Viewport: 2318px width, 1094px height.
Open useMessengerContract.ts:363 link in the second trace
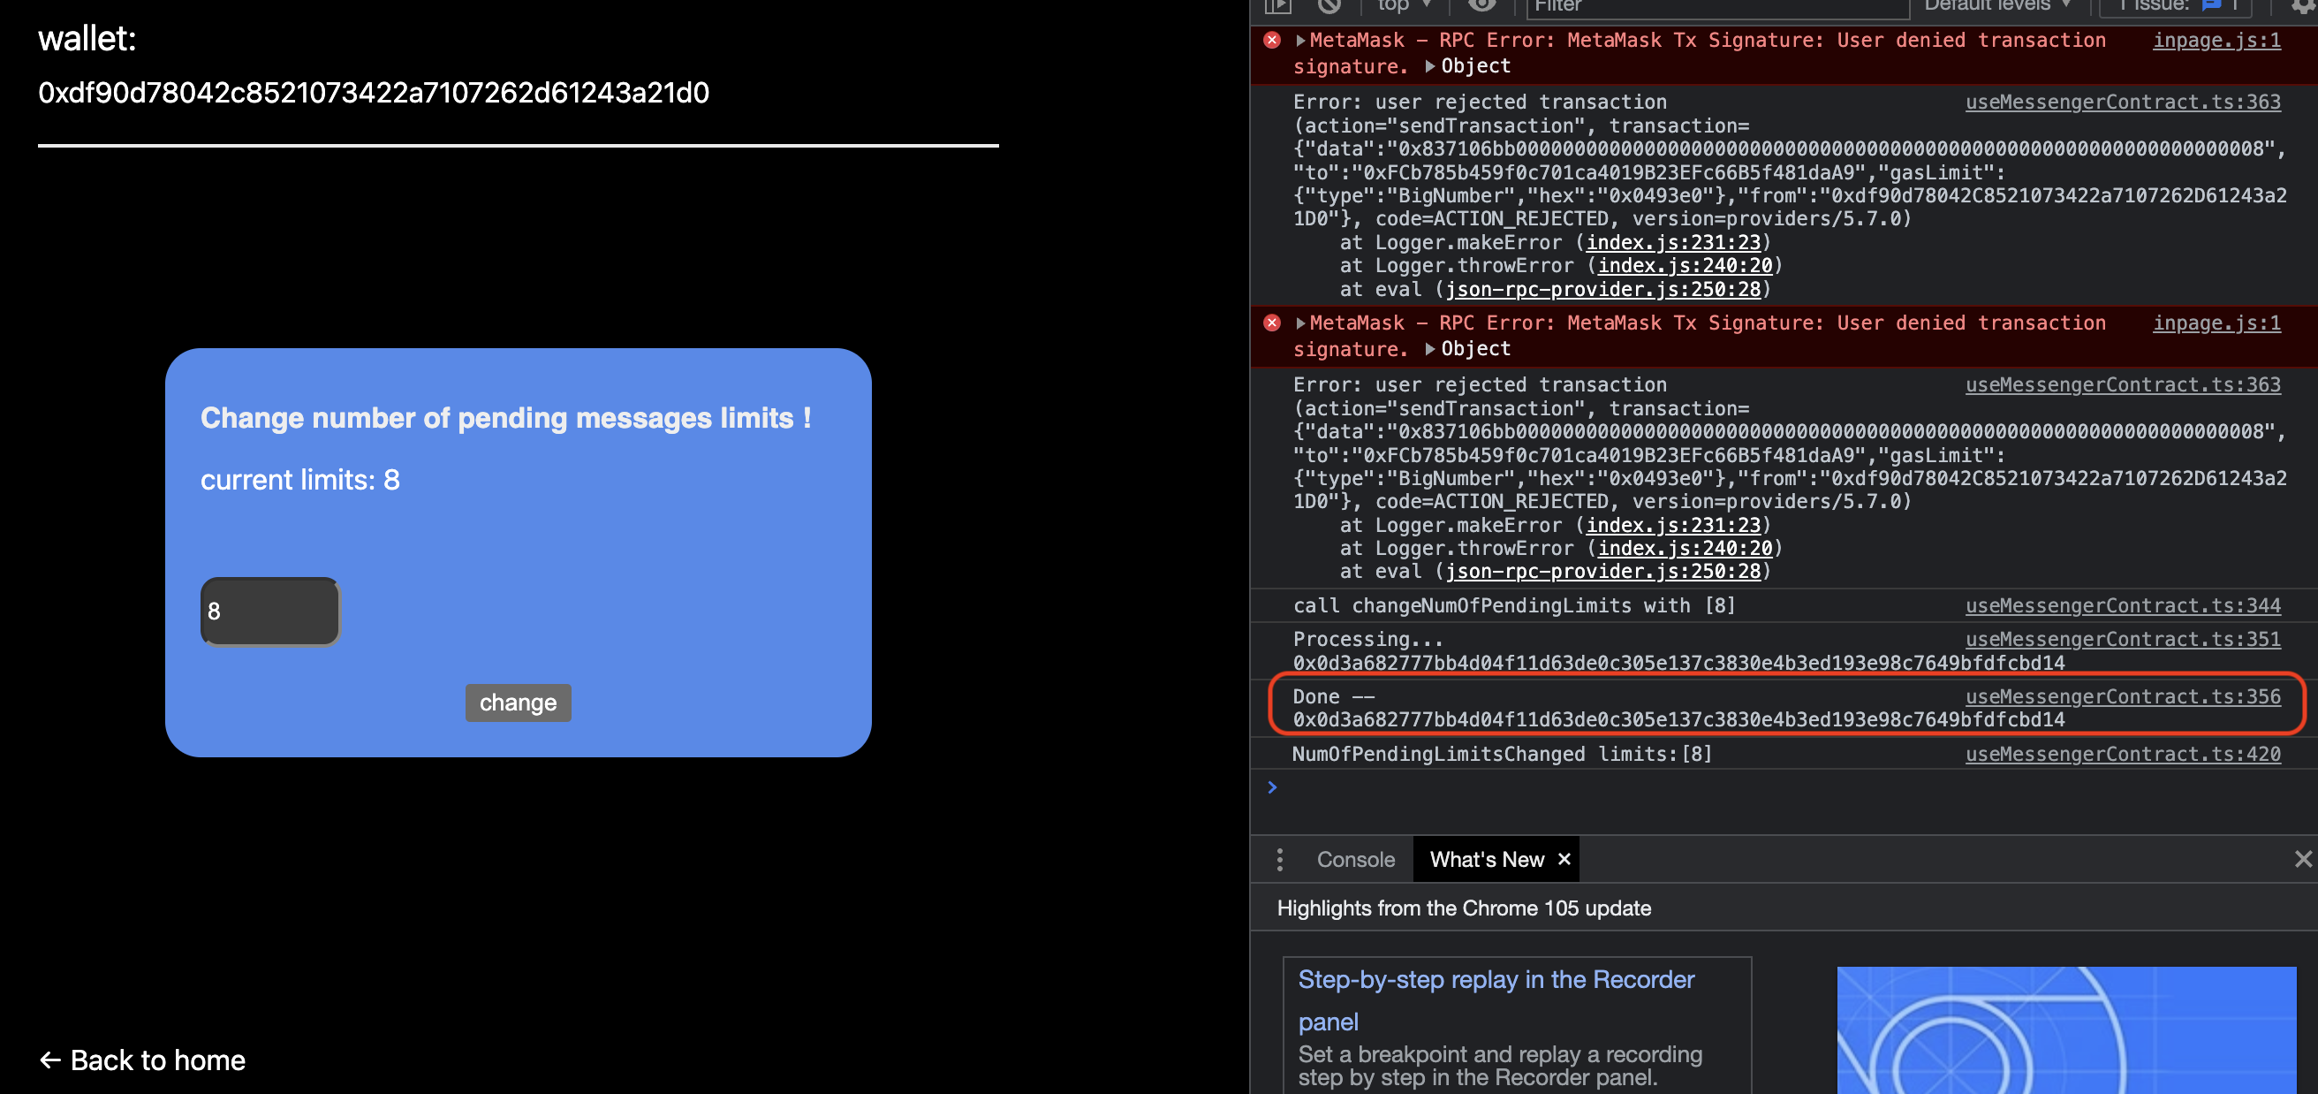(2123, 384)
